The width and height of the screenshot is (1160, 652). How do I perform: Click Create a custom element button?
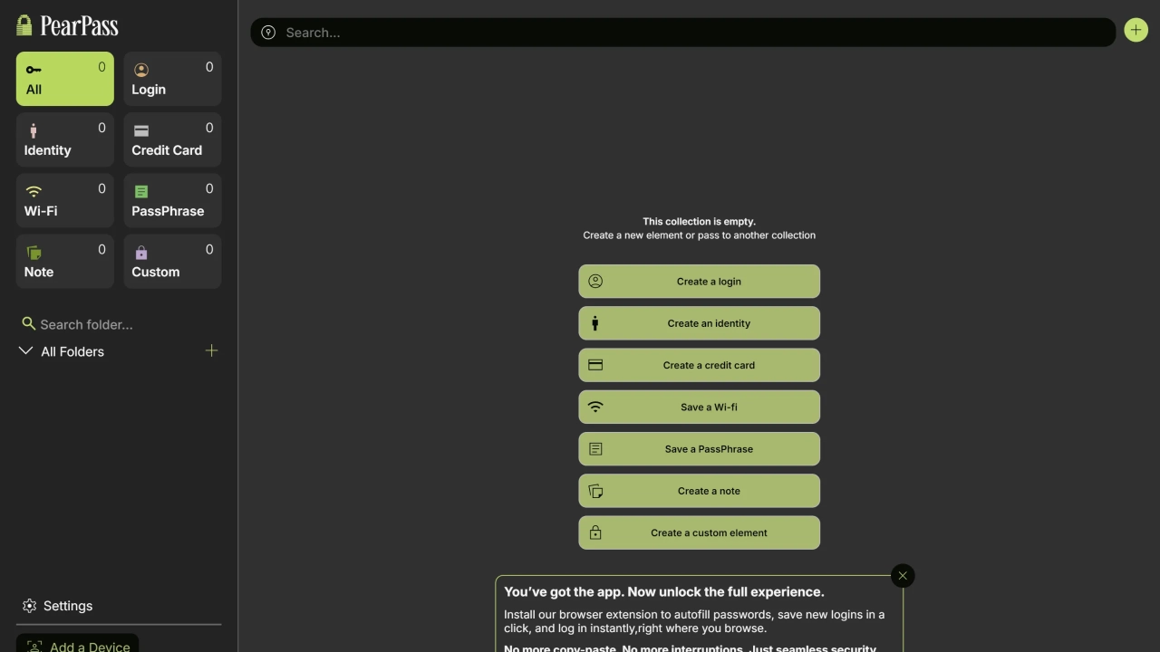699,532
